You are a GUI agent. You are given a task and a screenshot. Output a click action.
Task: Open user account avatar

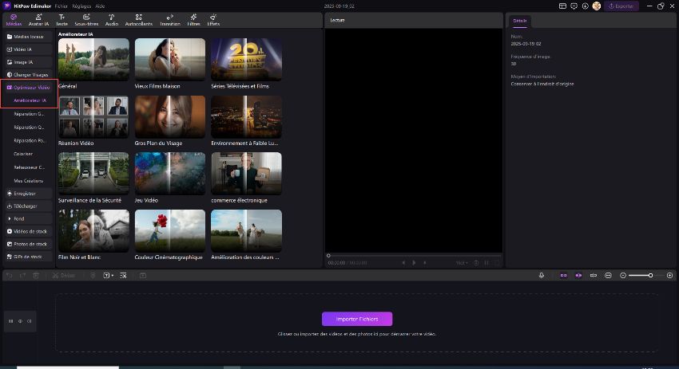coord(597,6)
